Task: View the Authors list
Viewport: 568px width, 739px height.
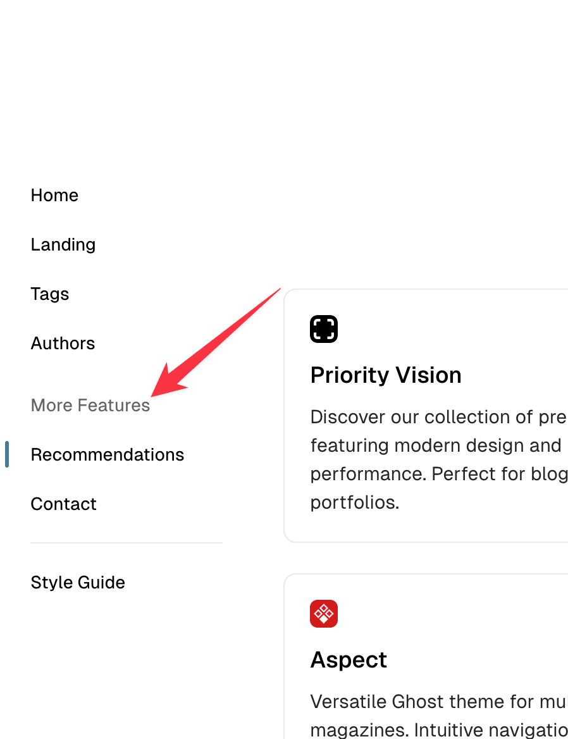Action: pos(63,343)
